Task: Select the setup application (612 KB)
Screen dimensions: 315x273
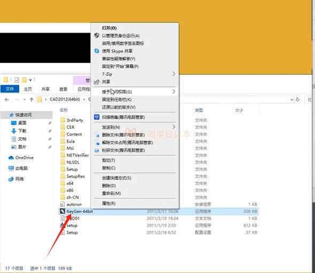Action: [x=72, y=225]
